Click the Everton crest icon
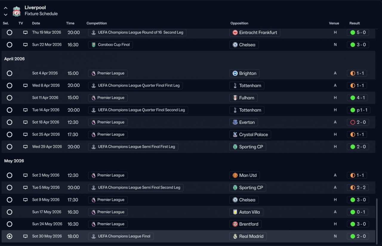 point(235,122)
